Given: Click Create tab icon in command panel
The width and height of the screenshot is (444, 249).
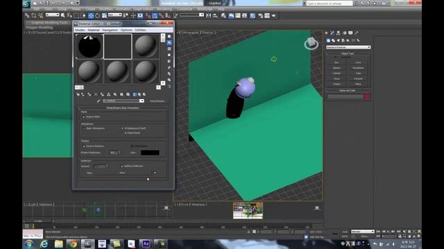Looking at the screenshot, I should pos(326,33).
